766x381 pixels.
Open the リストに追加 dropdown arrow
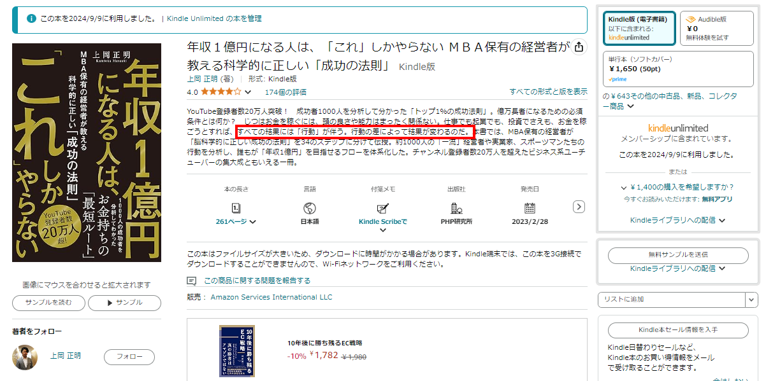tap(751, 300)
